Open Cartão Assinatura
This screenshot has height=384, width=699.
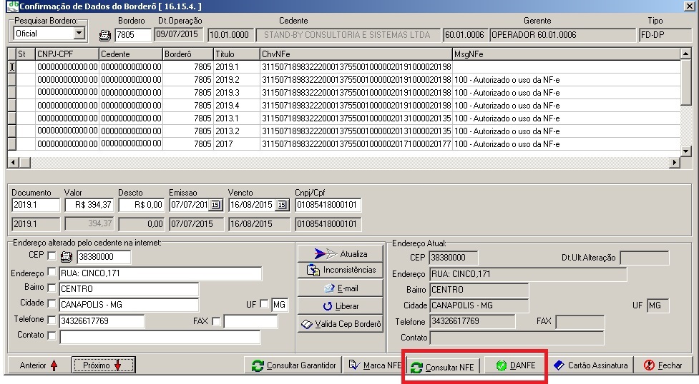pyautogui.click(x=591, y=365)
